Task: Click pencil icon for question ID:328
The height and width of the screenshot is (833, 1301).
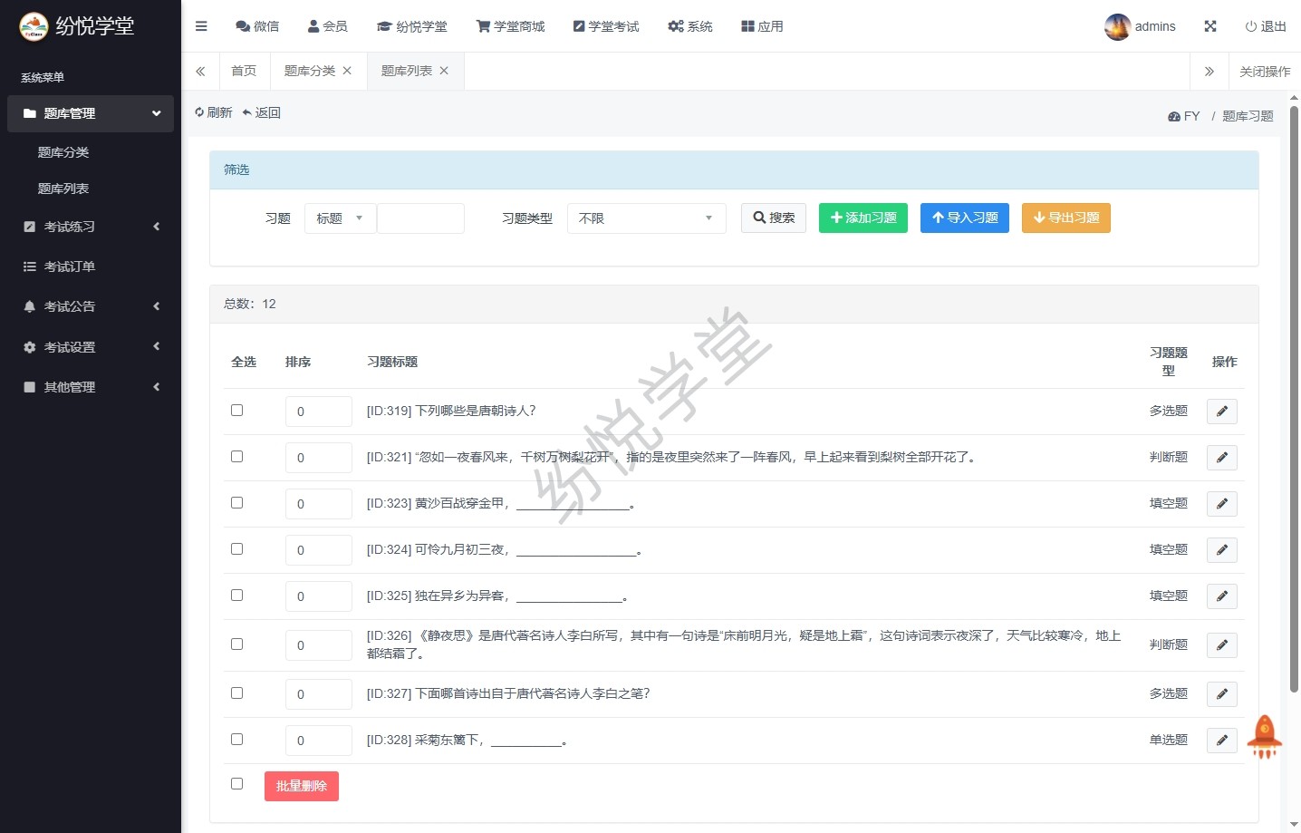Action: pos(1221,741)
